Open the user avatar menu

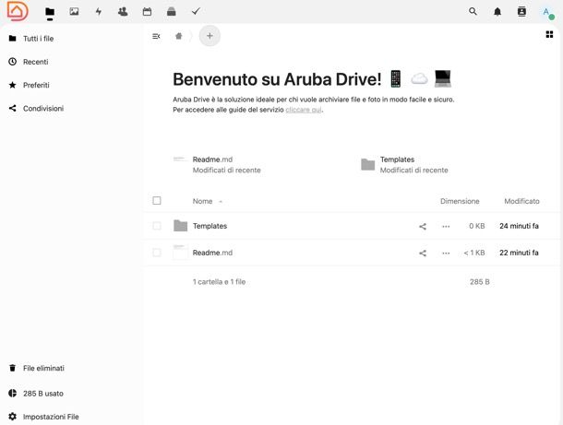pyautogui.click(x=547, y=13)
